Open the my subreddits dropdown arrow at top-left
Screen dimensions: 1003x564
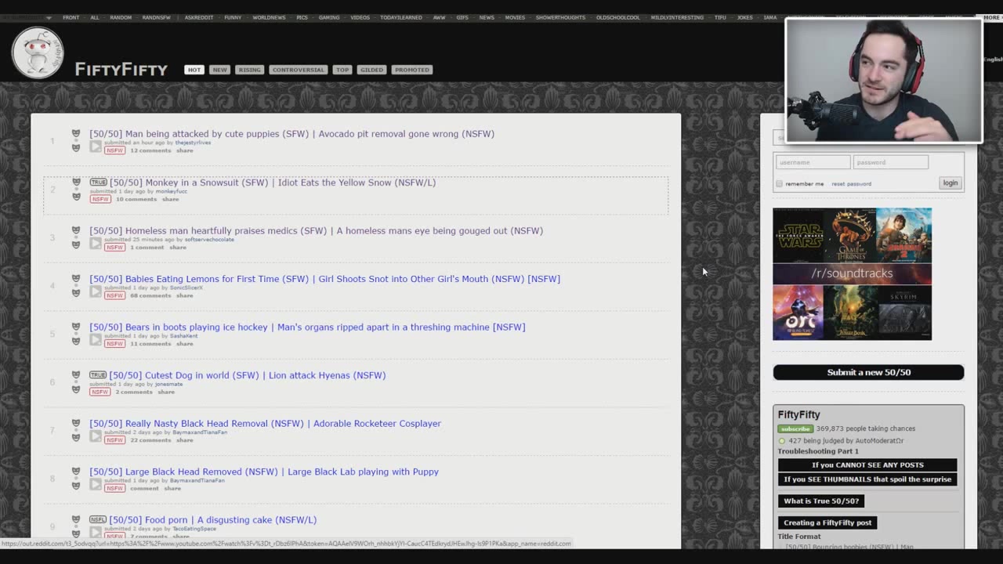tap(49, 17)
